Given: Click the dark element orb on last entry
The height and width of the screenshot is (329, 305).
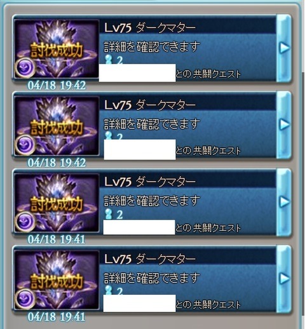Looking at the screenshot, I should click(x=25, y=298).
